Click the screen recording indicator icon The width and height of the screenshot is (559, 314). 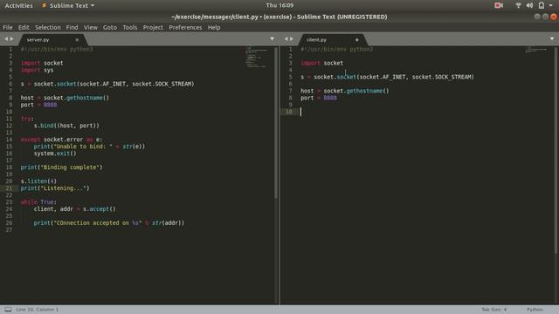click(x=499, y=5)
